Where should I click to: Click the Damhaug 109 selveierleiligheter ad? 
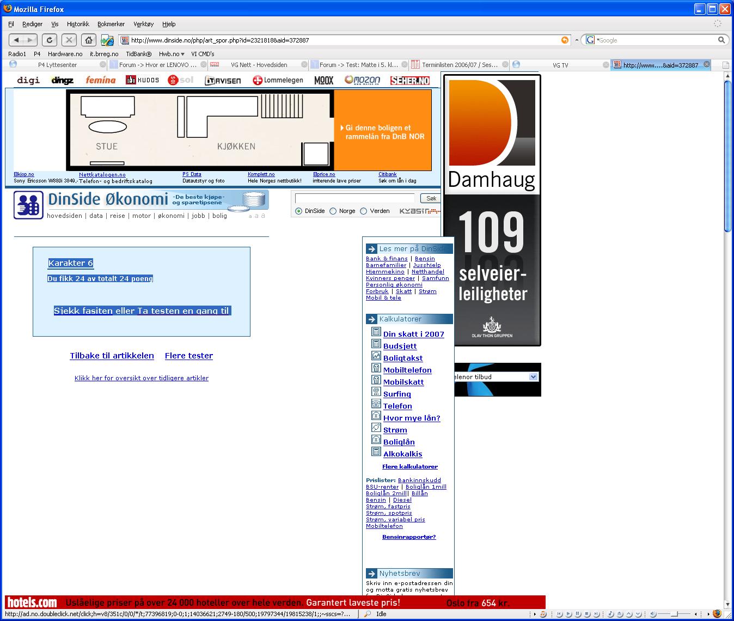tap(492, 210)
